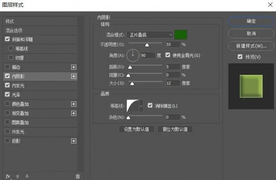Enable the 图案叠加 checkbox
Viewport: 276px width, 180px height.
click(7, 122)
